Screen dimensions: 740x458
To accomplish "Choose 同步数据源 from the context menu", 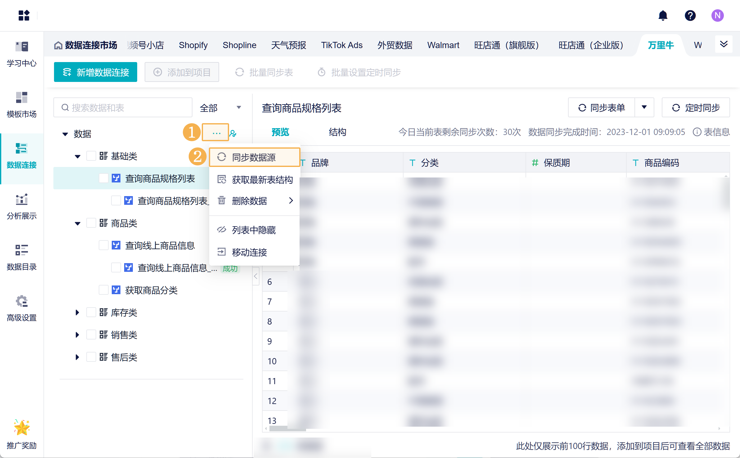I will (x=254, y=157).
